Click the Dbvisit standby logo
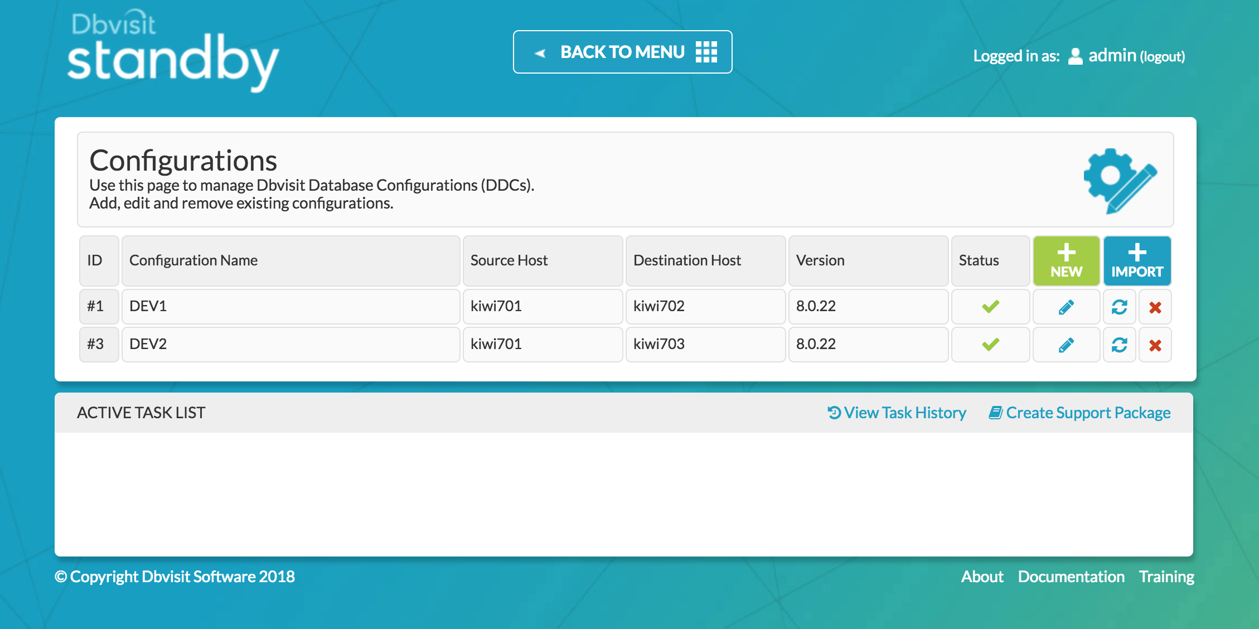The width and height of the screenshot is (1259, 629). (173, 51)
